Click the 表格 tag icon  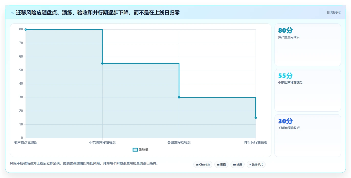coord(218,165)
